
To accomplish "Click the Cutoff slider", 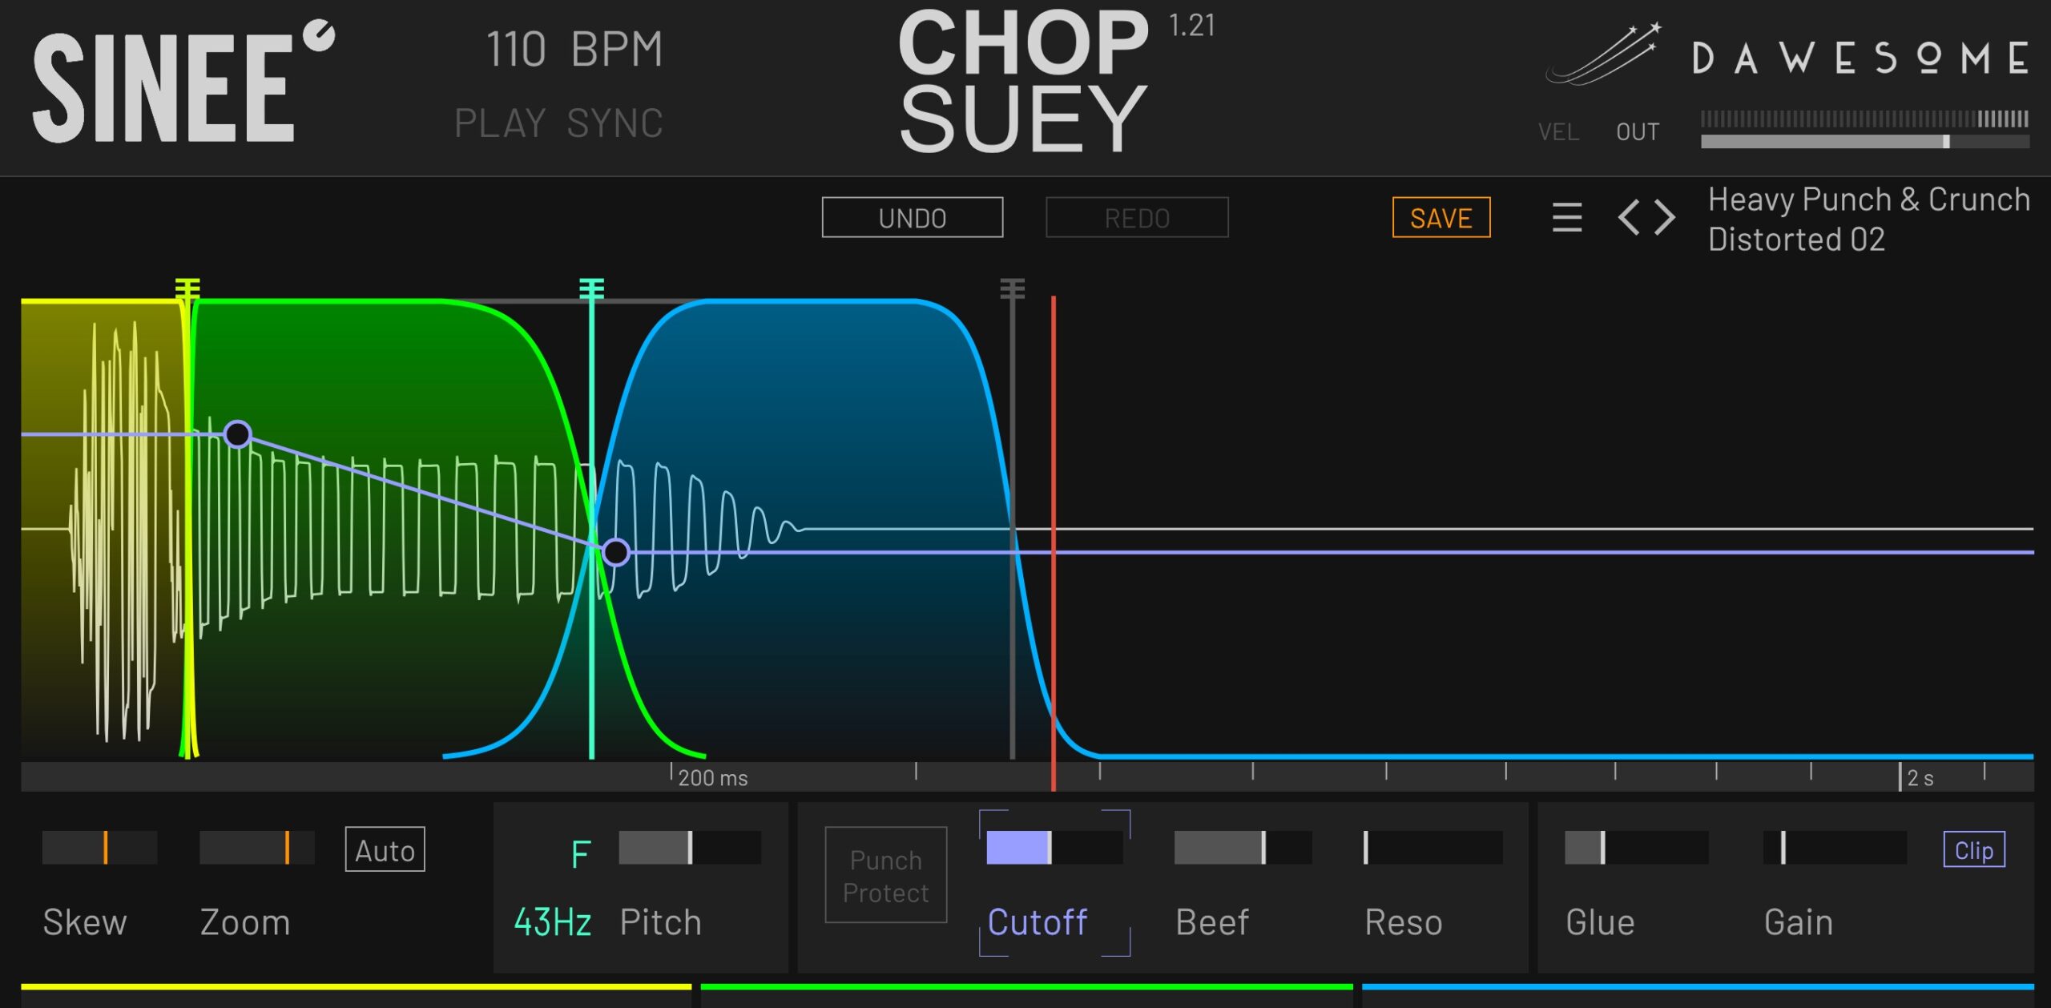I will click(x=1054, y=847).
